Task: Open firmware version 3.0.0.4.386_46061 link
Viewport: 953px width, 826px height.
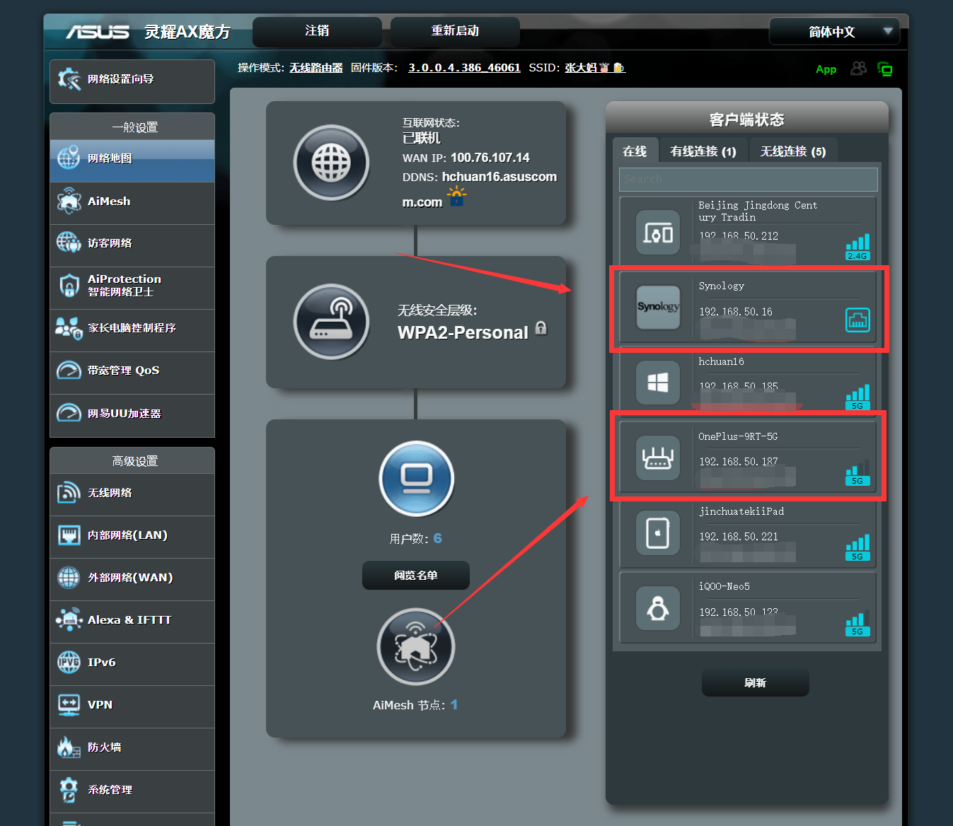Action: (x=464, y=68)
